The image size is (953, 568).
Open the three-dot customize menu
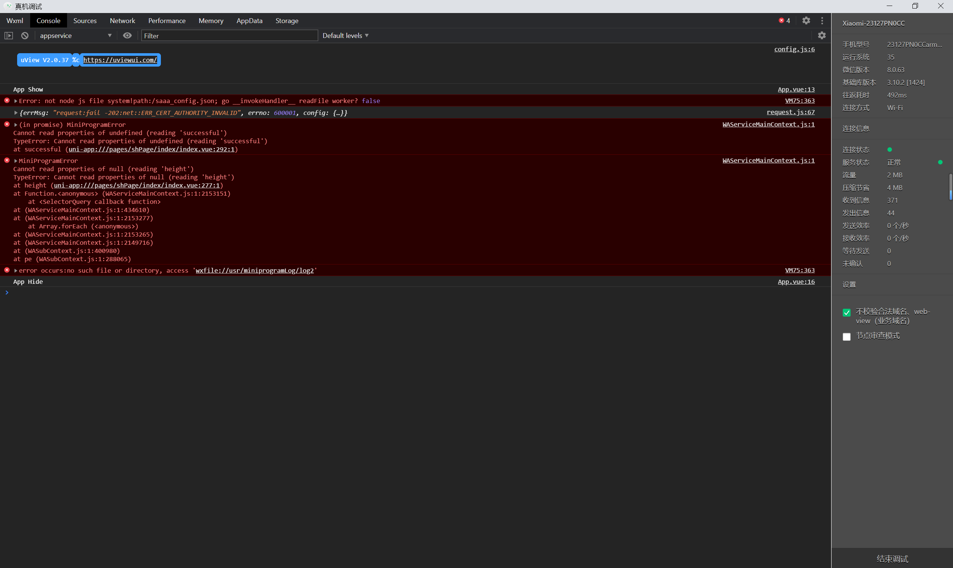coord(822,21)
